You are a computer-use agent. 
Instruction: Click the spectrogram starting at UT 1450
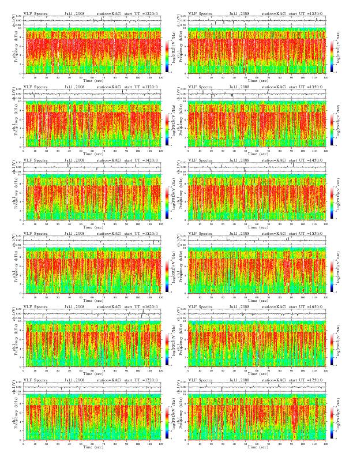257,197
